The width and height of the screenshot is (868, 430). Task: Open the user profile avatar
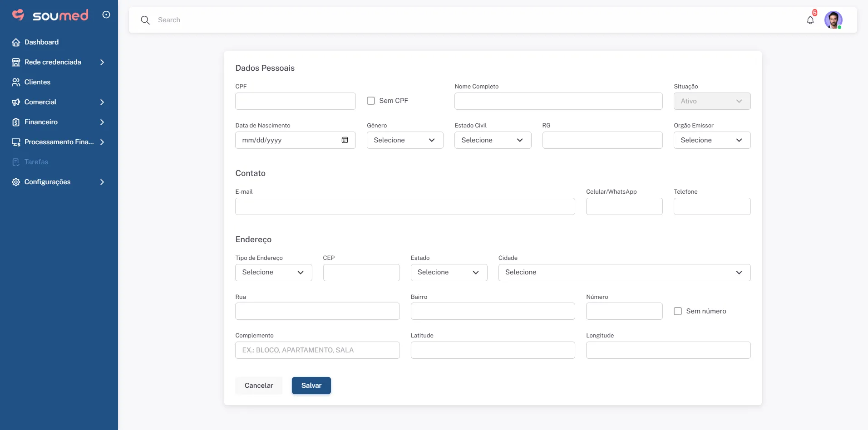[833, 20]
